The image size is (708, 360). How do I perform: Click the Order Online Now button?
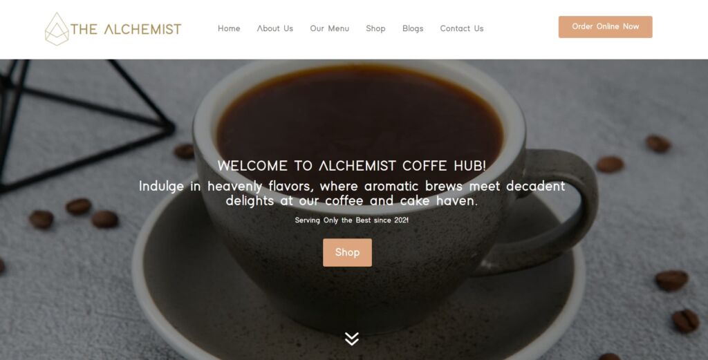605,27
